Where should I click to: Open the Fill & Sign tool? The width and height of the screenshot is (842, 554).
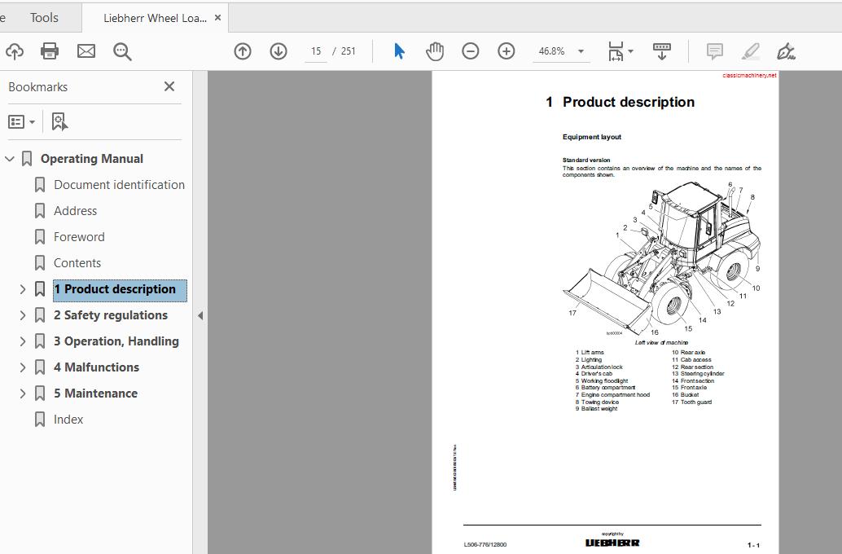pyautogui.click(x=785, y=51)
